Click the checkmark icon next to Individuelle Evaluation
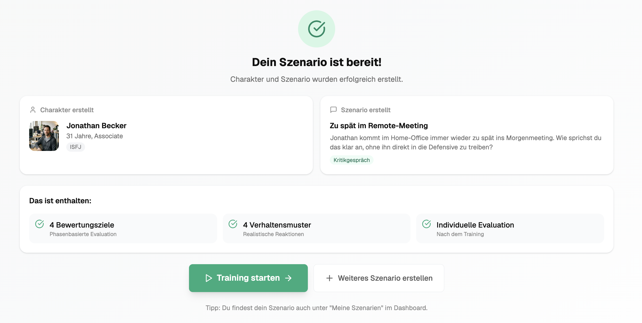Screen dimensions: 642x323 pyautogui.click(x=426, y=224)
